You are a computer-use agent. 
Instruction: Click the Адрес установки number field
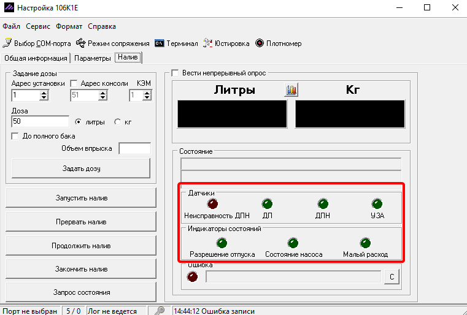click(x=26, y=96)
